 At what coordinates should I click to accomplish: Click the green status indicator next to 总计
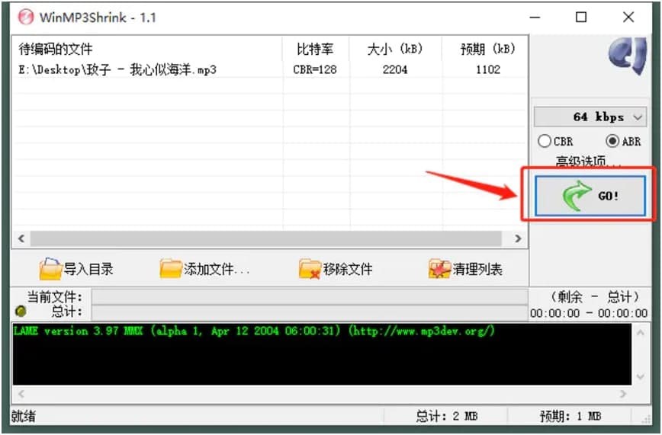(x=21, y=312)
